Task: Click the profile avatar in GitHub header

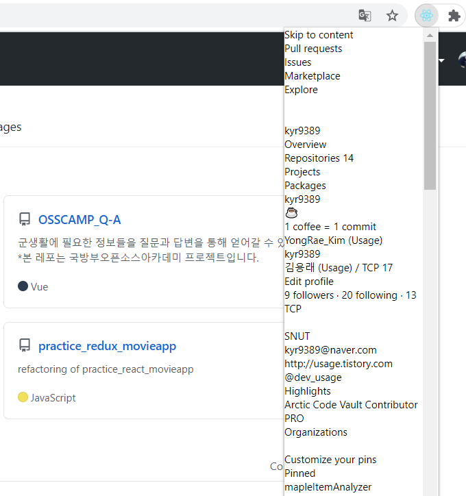Action: click(462, 60)
